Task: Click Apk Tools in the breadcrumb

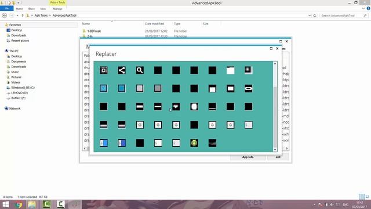Action: (41, 16)
